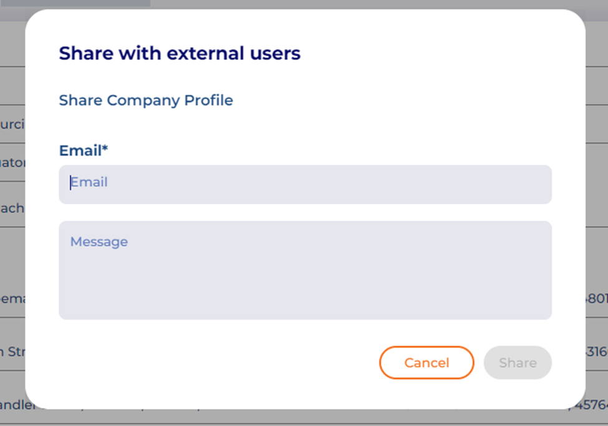Viewport: 608px width, 426px height.
Task: Click the background row text ending 'ach'
Action: 12,208
